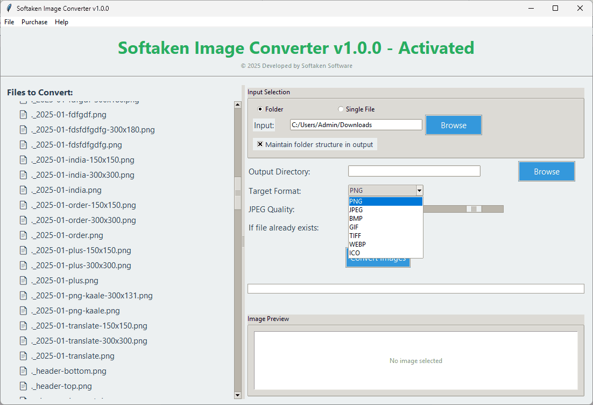This screenshot has height=405, width=593.
Task: Click file icon beside ._2025-01-fdsfdfgdfg-300x180.png
Action: [x=24, y=130]
